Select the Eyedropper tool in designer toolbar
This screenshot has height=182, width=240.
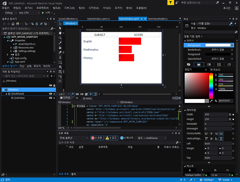click(x=60, y=43)
